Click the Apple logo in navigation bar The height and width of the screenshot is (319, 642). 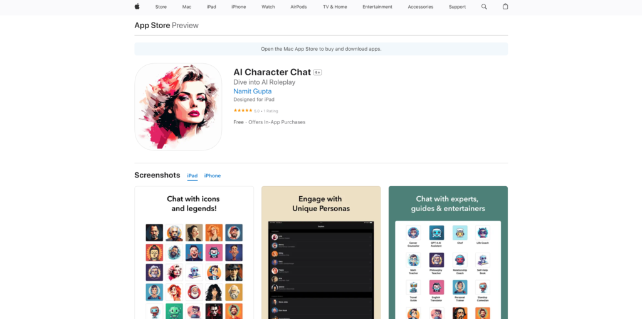(137, 7)
